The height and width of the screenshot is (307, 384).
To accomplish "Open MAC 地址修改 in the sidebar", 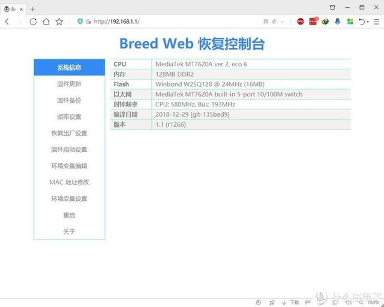I will 70,182.
